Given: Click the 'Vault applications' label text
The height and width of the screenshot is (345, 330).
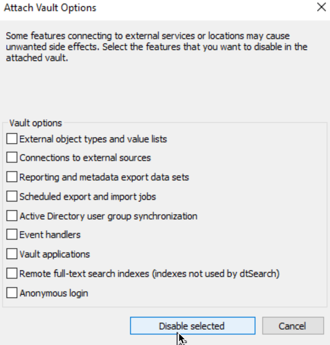Looking at the screenshot, I should pyautogui.click(x=55, y=254).
